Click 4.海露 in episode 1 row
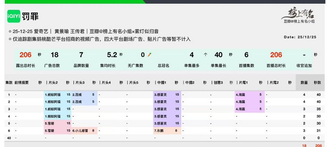Image resolution: width=327 pixels, height=147 pixels. pos(240,95)
